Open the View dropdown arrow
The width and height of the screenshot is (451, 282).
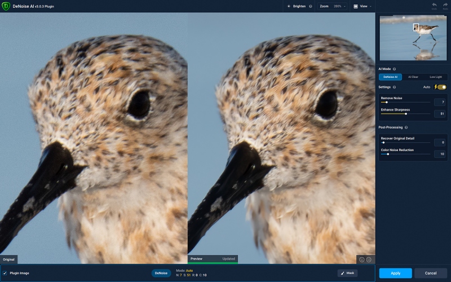(370, 6)
